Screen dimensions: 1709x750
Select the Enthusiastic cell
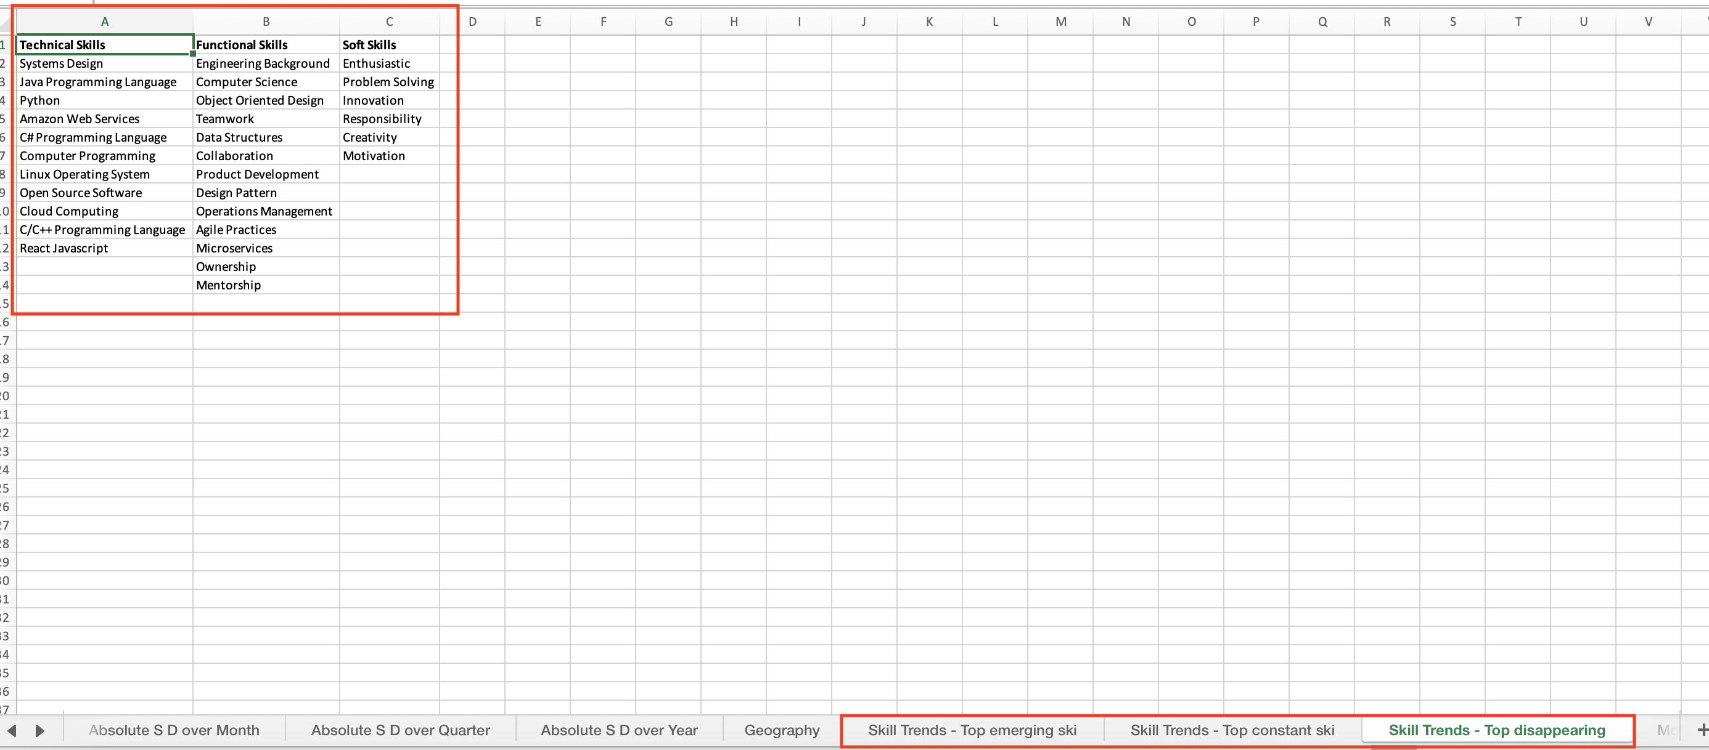click(x=390, y=63)
